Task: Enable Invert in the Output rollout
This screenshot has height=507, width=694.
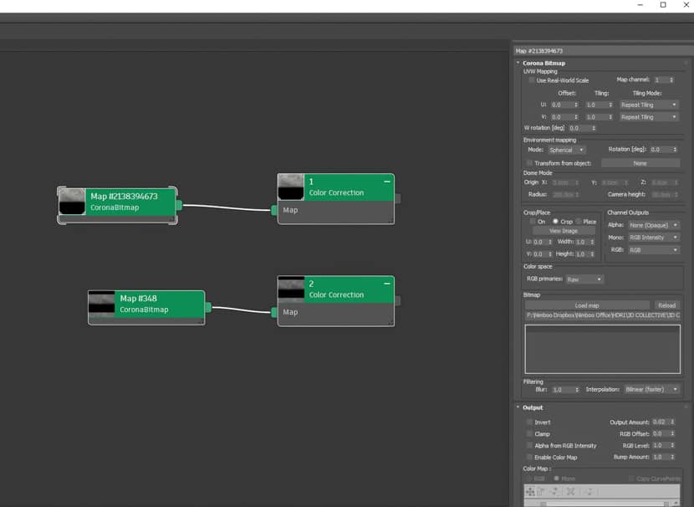Action: (x=530, y=422)
